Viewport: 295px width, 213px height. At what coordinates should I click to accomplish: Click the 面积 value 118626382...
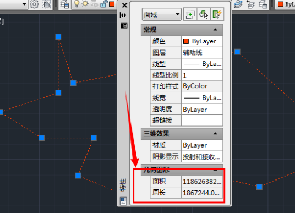click(x=202, y=182)
